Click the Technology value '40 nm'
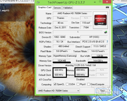Image resolution: width=127 pixels, height=101 pixels. point(60,23)
